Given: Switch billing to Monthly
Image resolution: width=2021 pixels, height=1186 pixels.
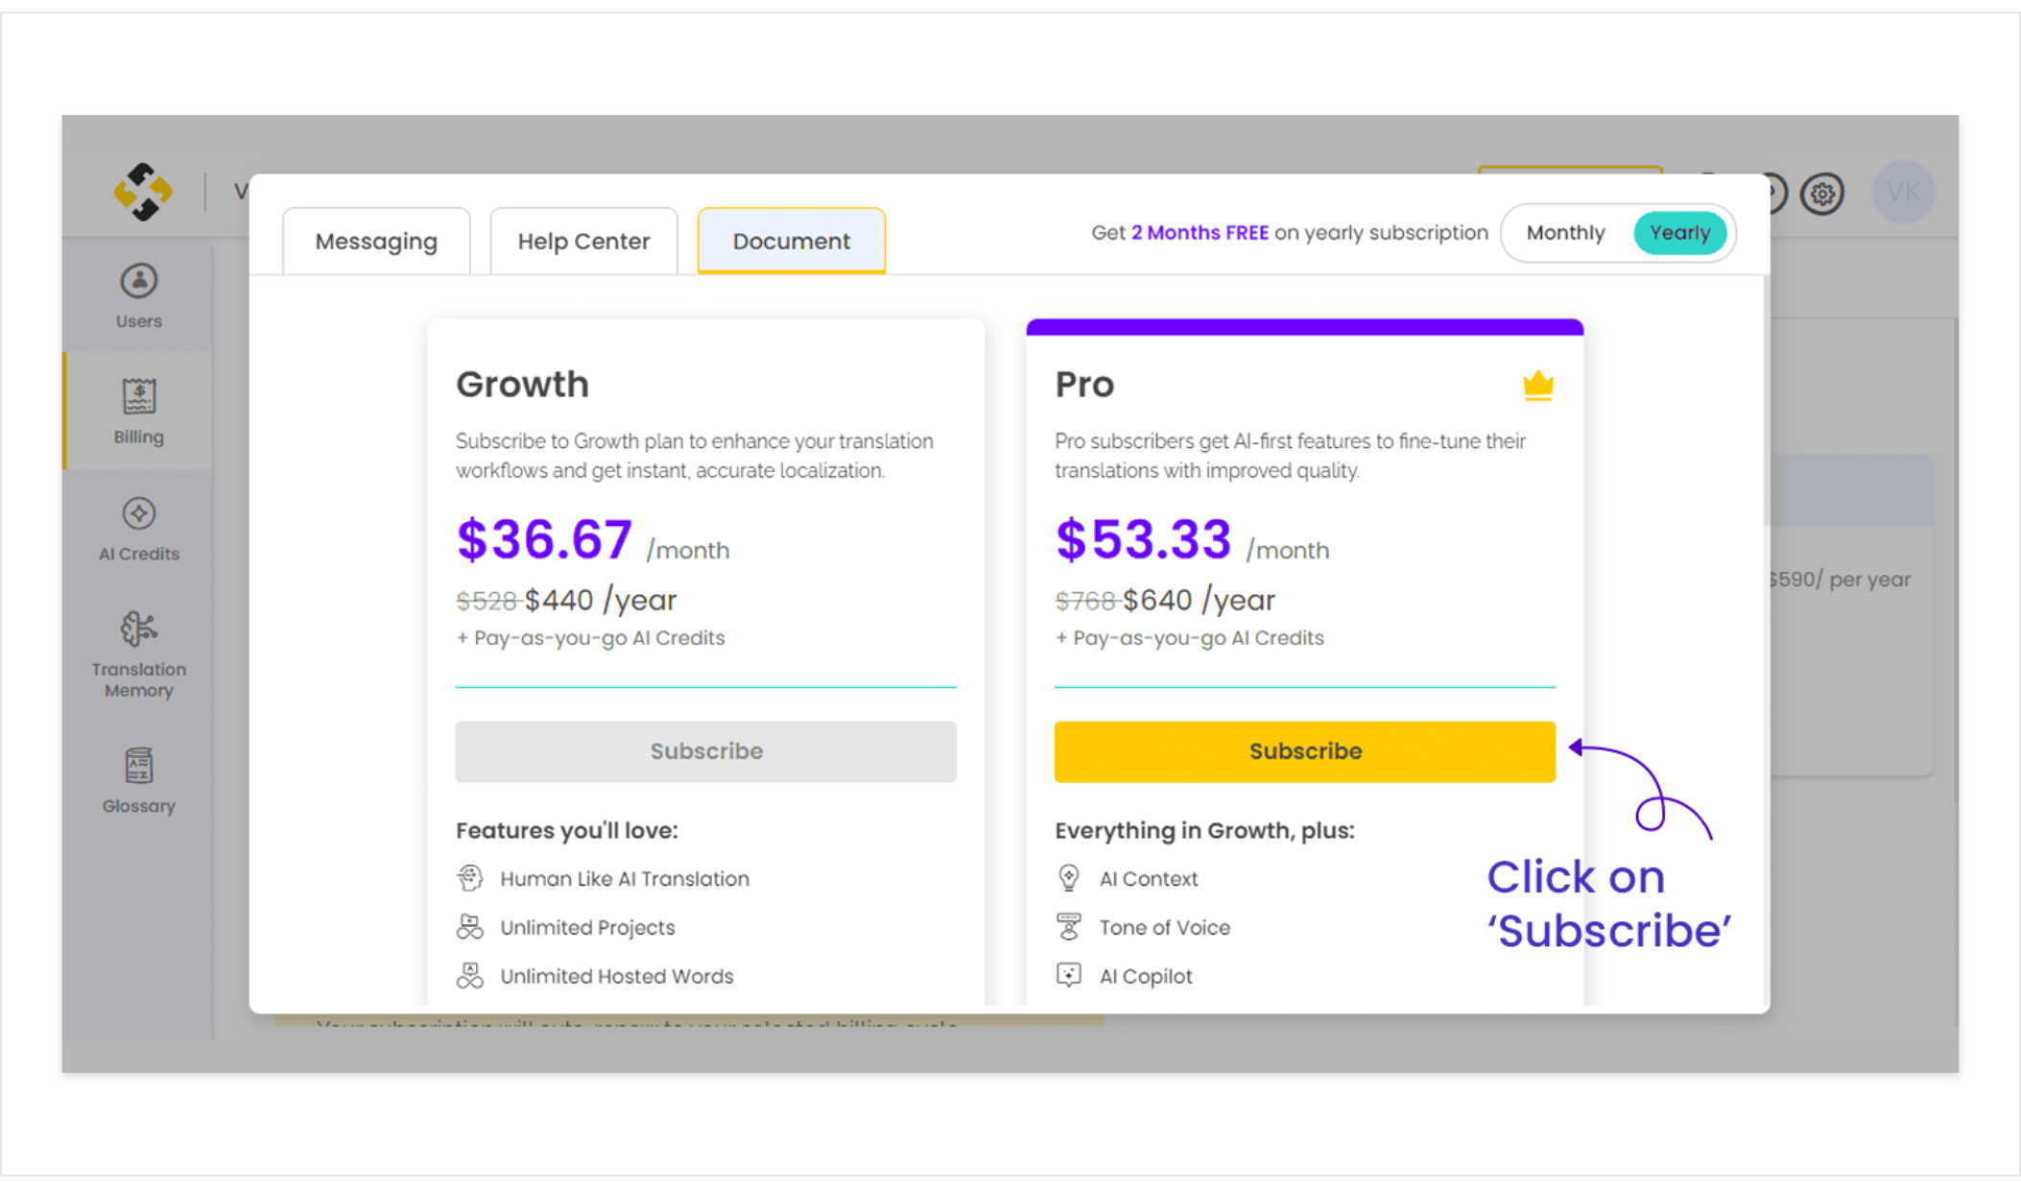Looking at the screenshot, I should [1565, 233].
